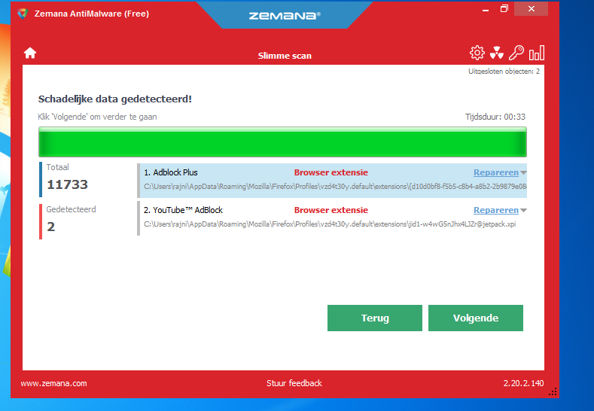This screenshot has height=411, width=594.
Task: Click Stuur feedback link
Action: coord(294,383)
